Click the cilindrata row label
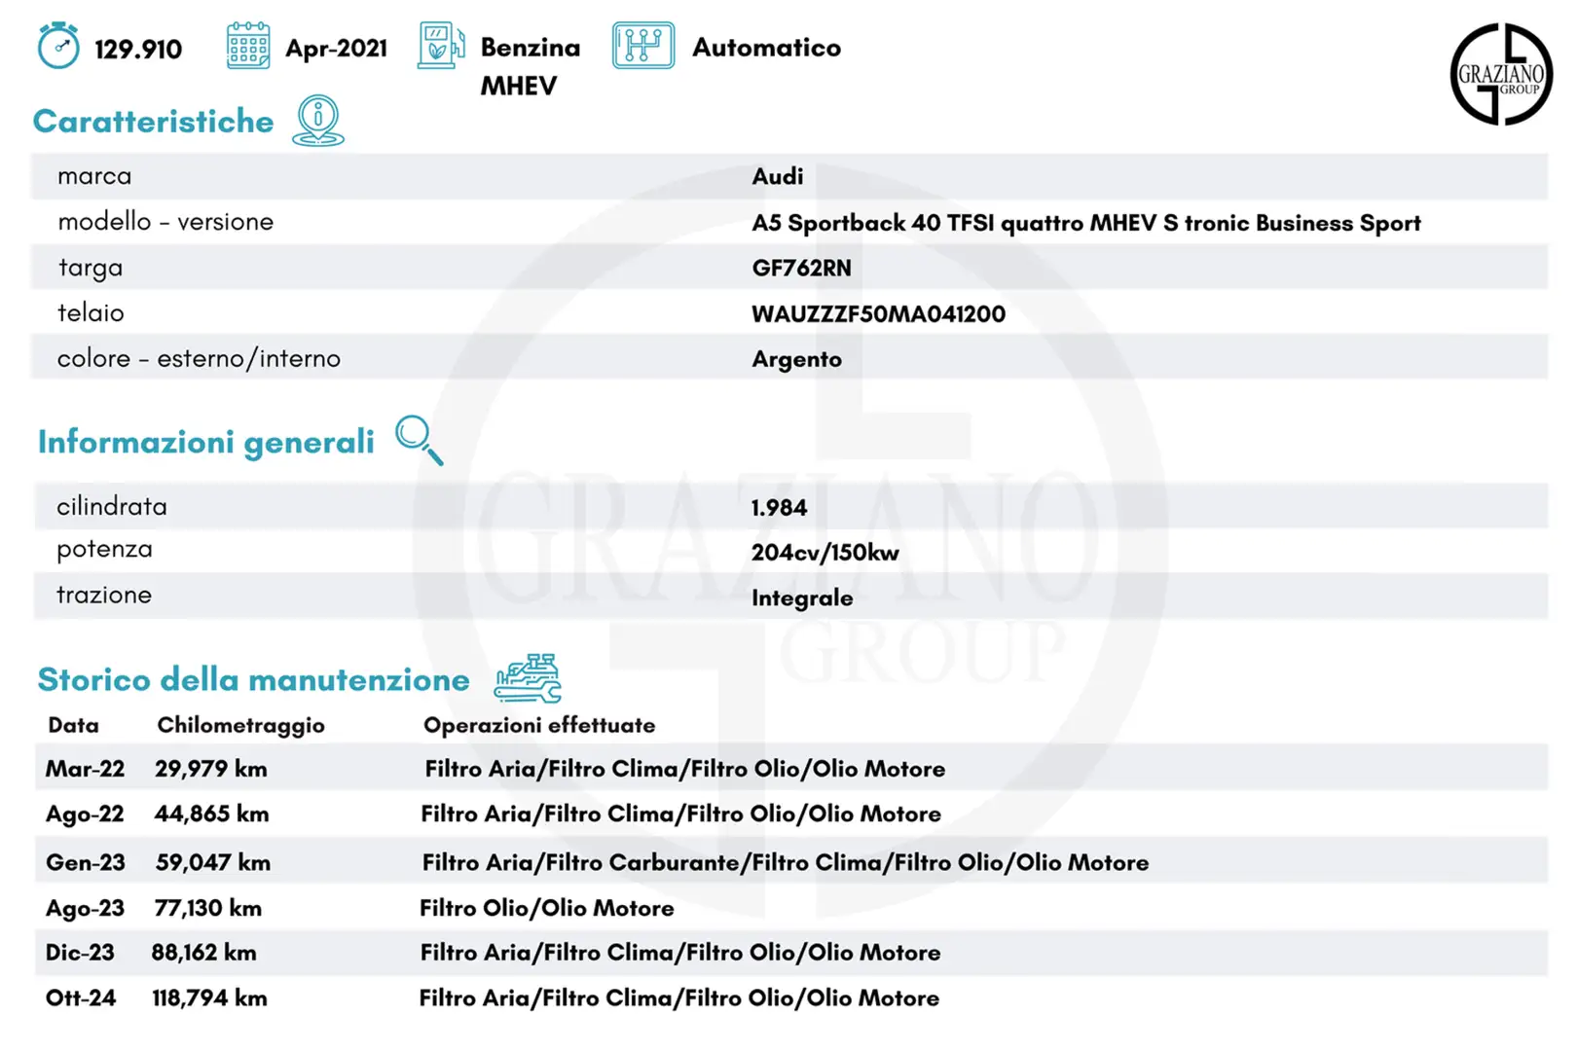This screenshot has width=1577, height=1051. tap(112, 506)
